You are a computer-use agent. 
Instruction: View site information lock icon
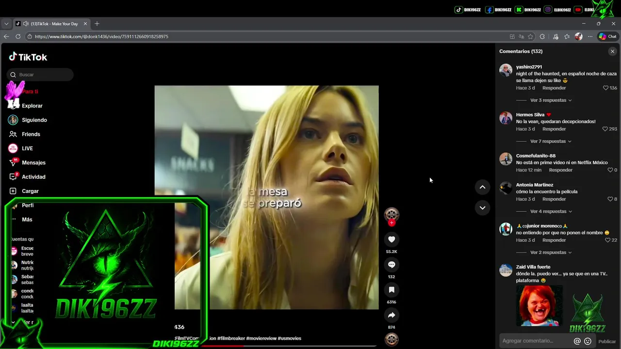click(30, 36)
